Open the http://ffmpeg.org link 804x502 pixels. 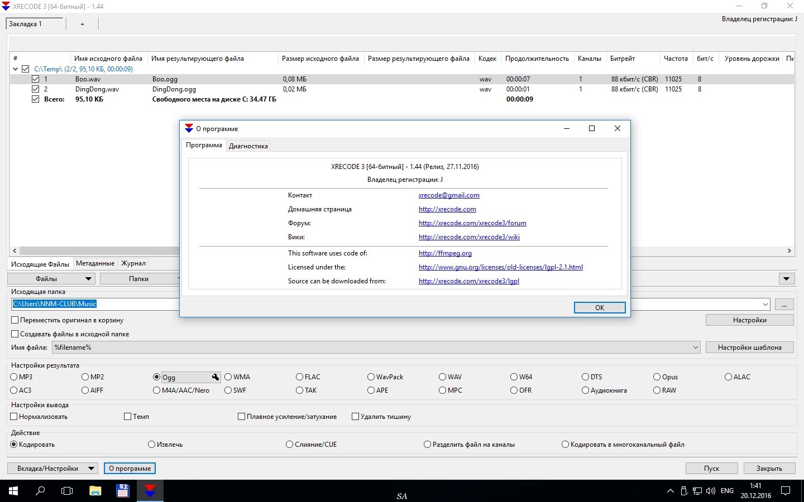point(445,253)
